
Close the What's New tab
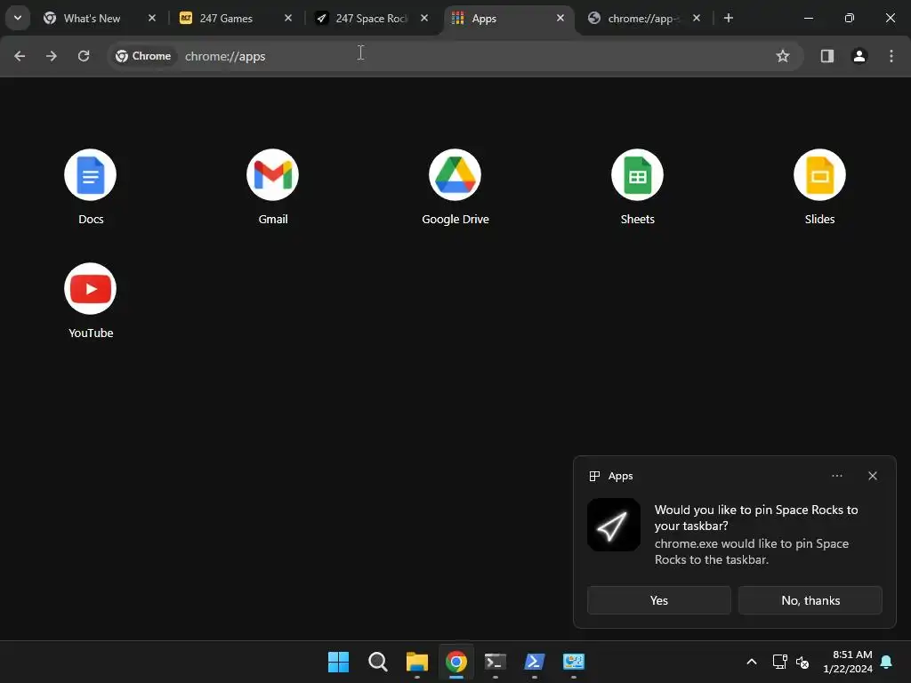[x=151, y=18]
